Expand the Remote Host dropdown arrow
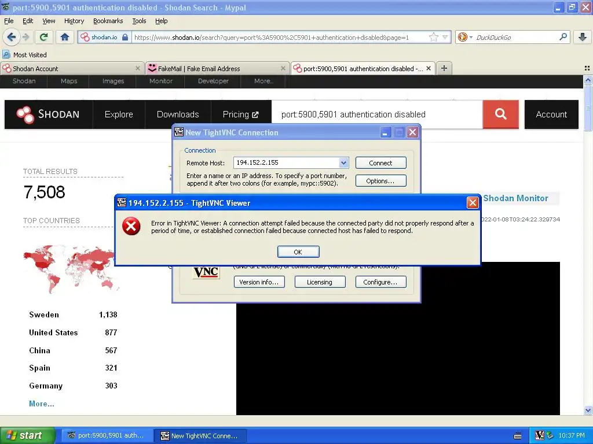The height and width of the screenshot is (444, 593). click(343, 162)
